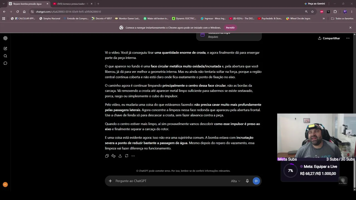
Task: Share the response with upload icon
Action: 120,156
